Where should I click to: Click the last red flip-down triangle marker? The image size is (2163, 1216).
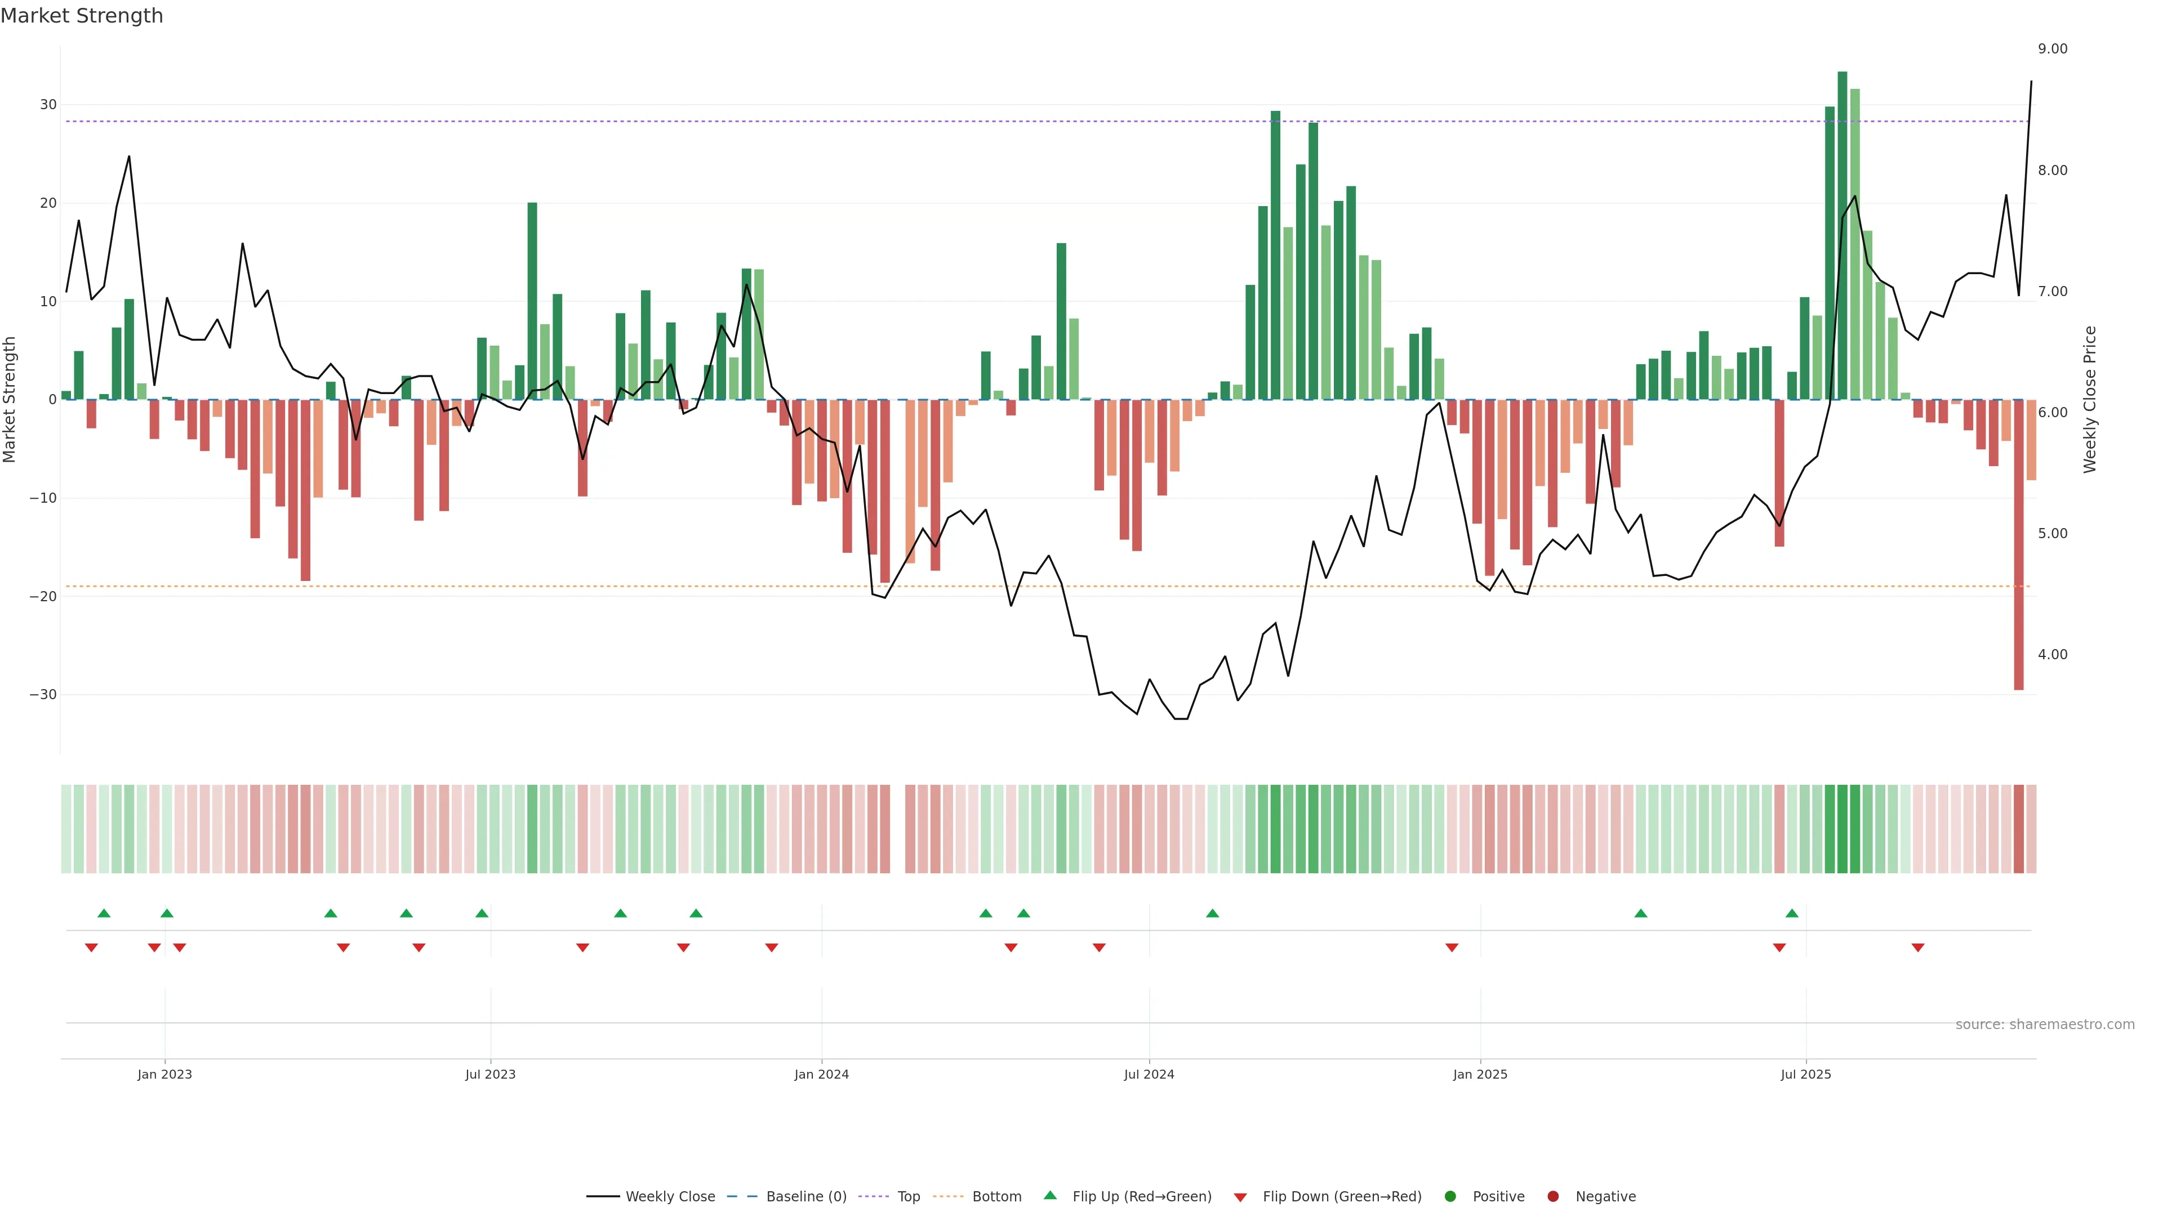(x=1918, y=947)
